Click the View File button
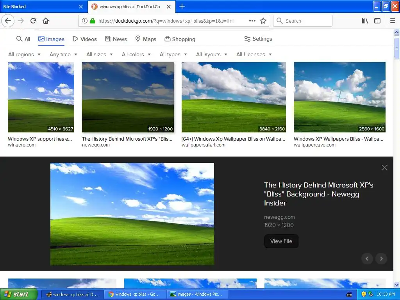The height and width of the screenshot is (300, 400). pyautogui.click(x=281, y=241)
